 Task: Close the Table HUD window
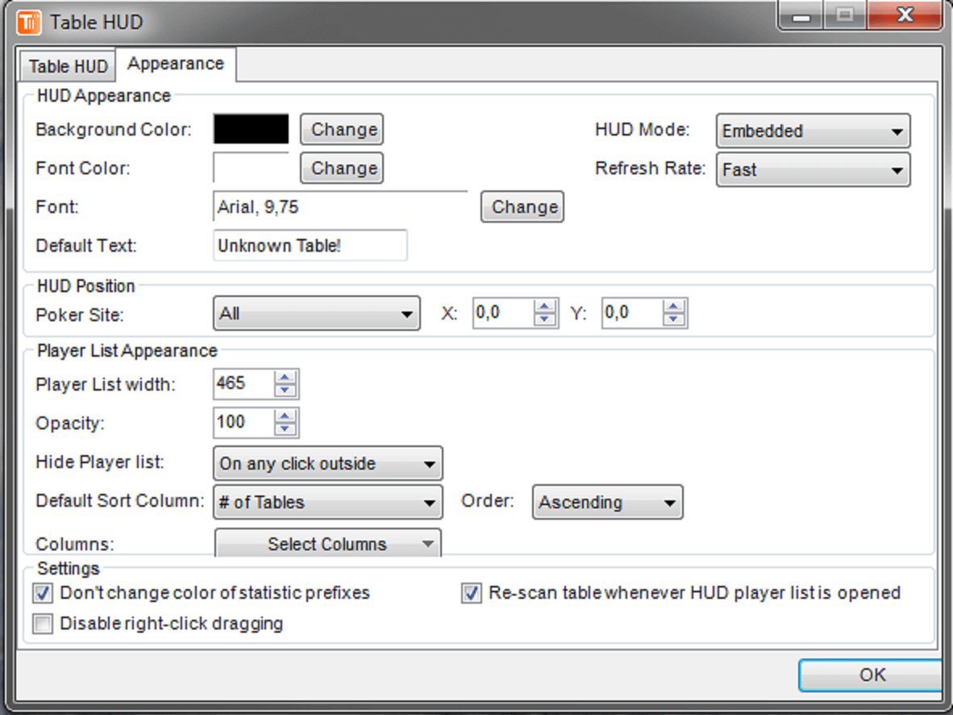tap(905, 15)
